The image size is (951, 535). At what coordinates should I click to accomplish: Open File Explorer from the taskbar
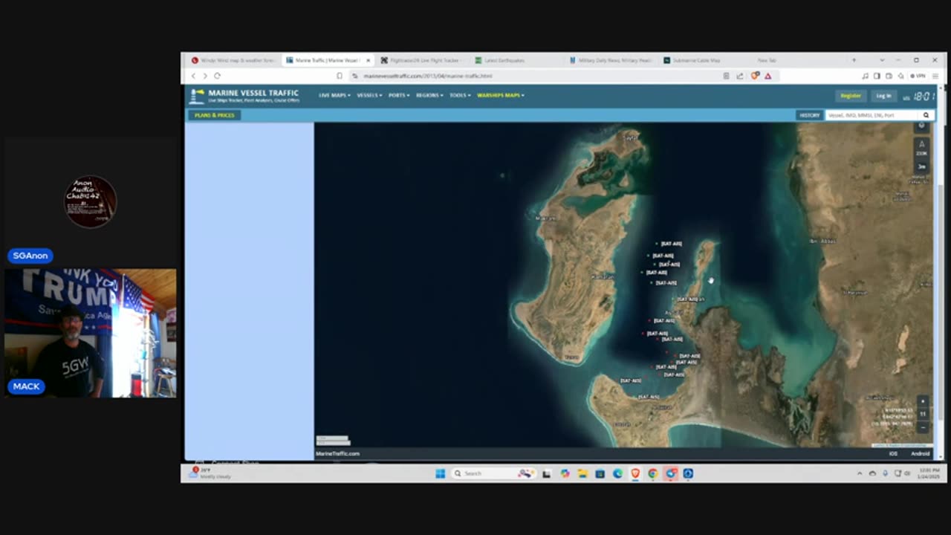tap(582, 473)
